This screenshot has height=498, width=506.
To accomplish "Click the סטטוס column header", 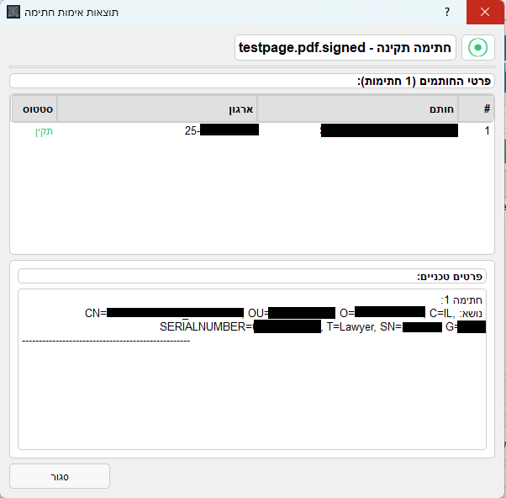I will pyautogui.click(x=34, y=109).
